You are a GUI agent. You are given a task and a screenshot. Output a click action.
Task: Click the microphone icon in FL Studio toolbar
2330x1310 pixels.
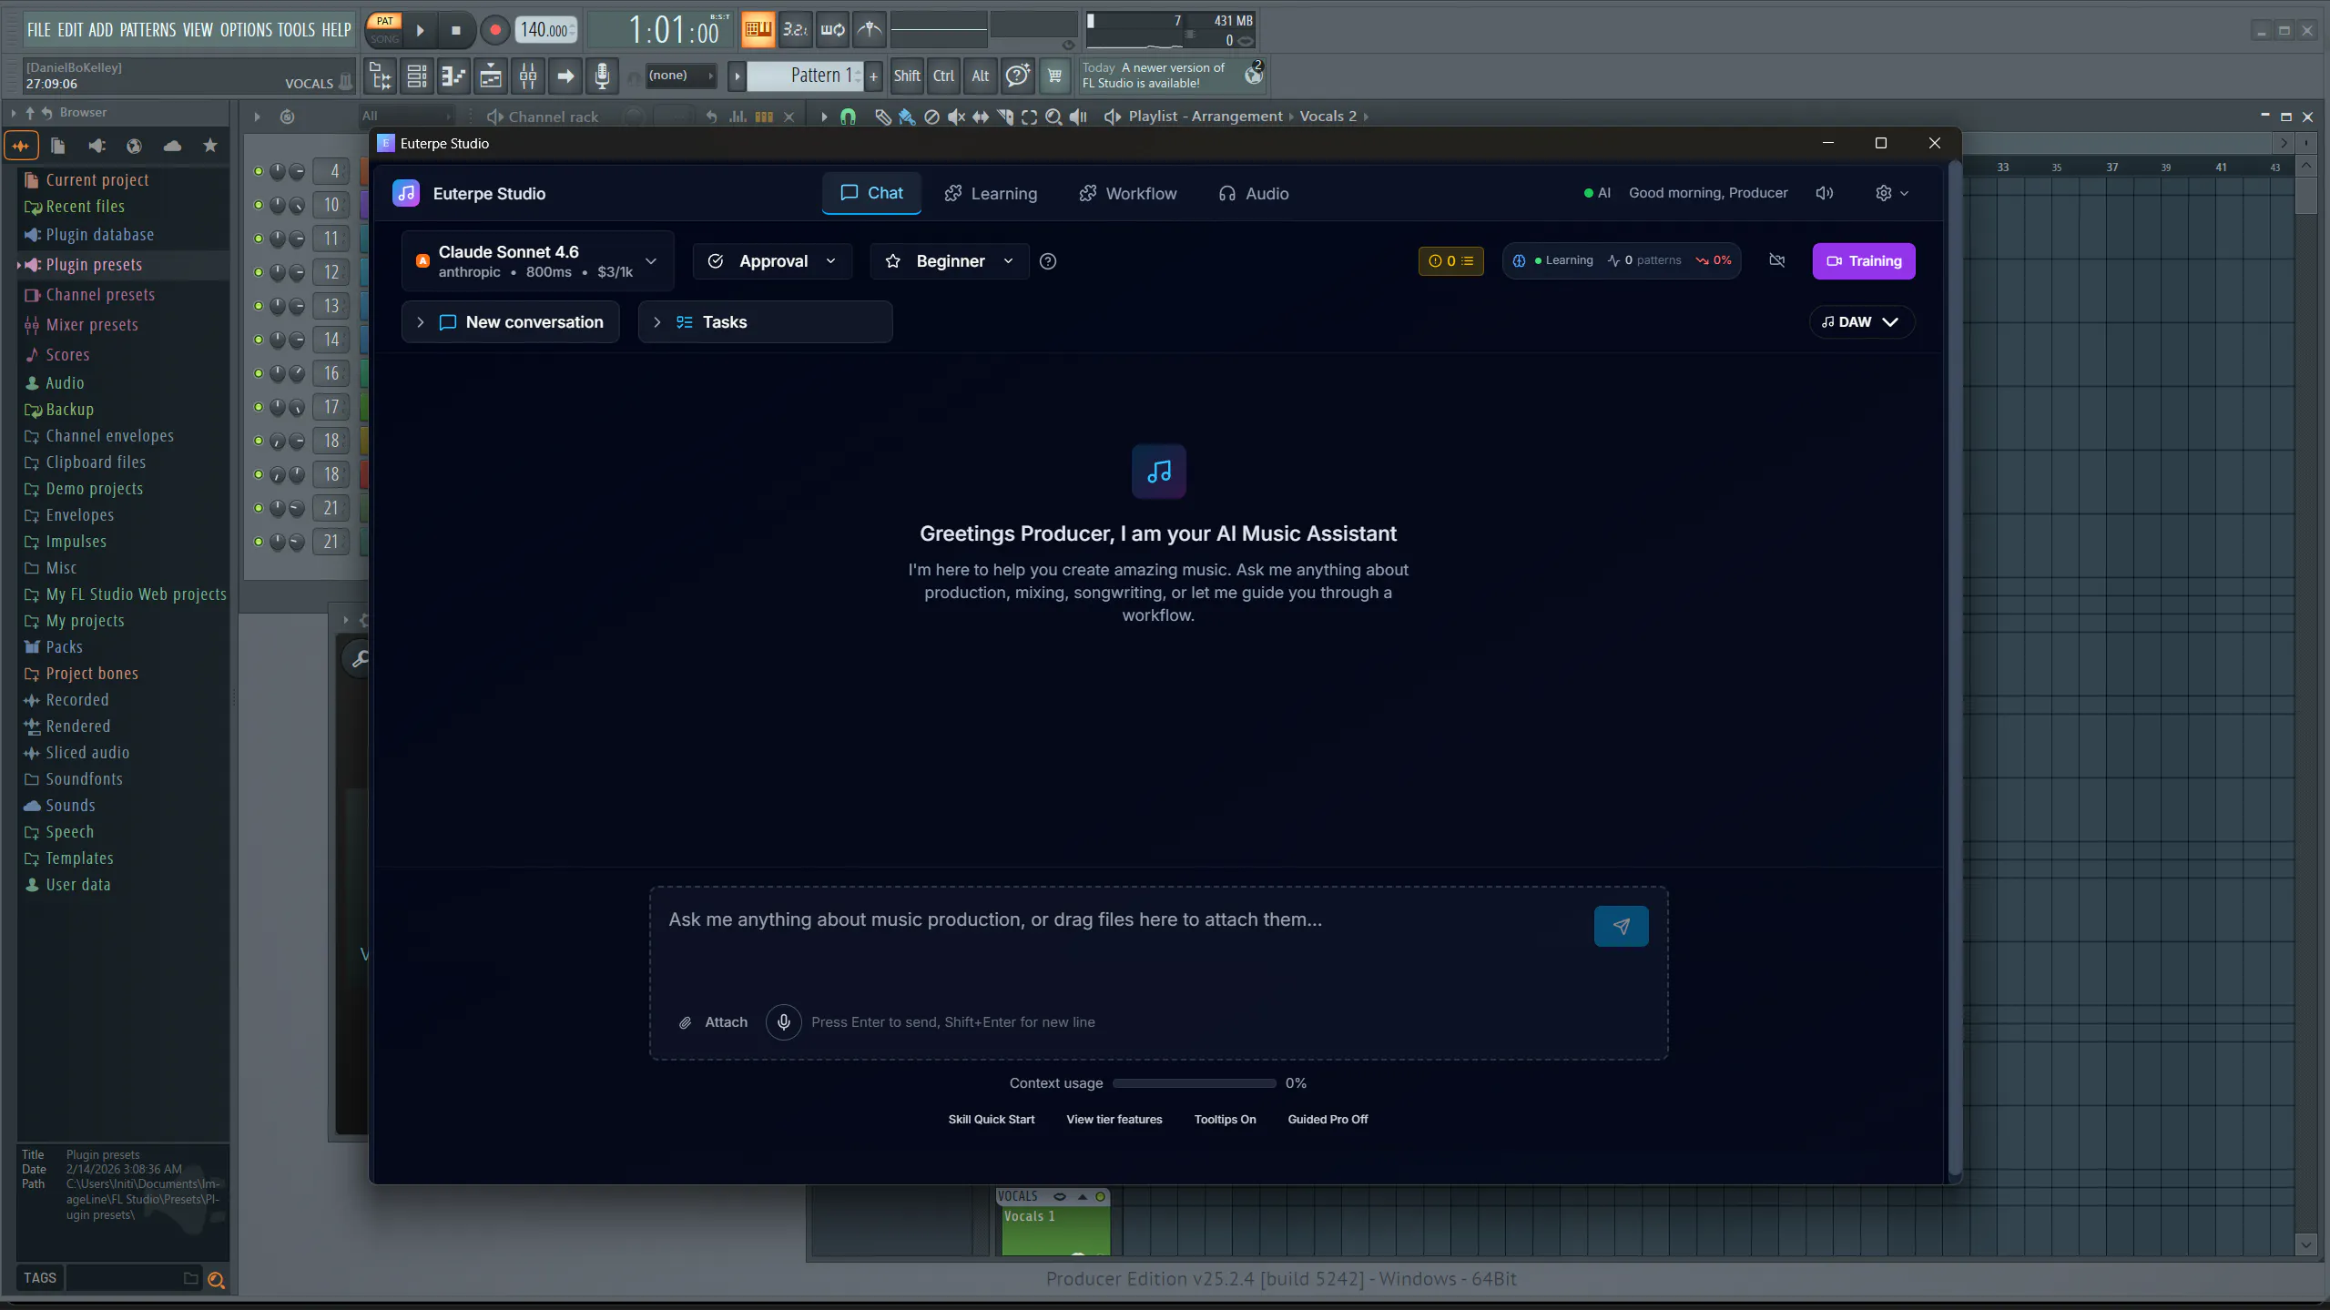click(602, 76)
